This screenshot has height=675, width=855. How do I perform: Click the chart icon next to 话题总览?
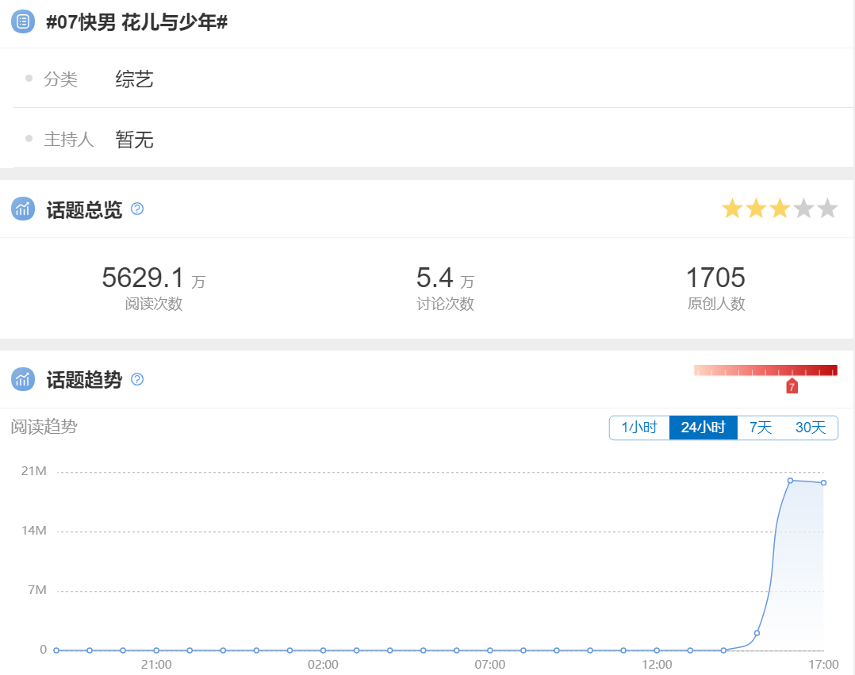point(23,209)
